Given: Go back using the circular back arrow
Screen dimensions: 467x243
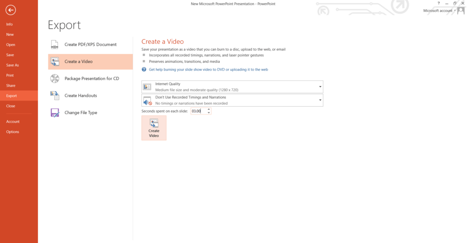Looking at the screenshot, I should [10, 10].
